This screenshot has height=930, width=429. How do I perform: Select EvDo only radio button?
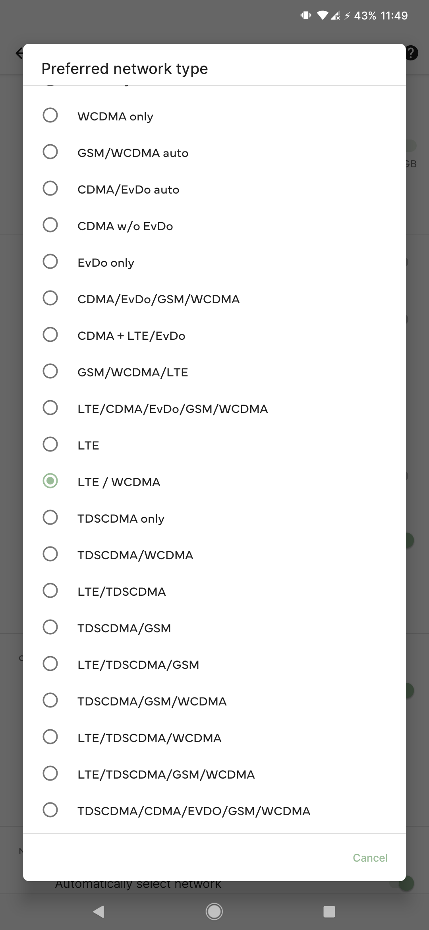click(50, 262)
